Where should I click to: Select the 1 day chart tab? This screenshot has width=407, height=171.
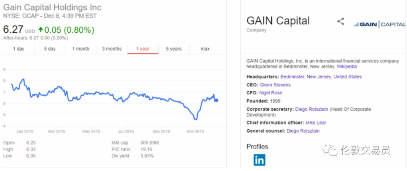click(18, 49)
